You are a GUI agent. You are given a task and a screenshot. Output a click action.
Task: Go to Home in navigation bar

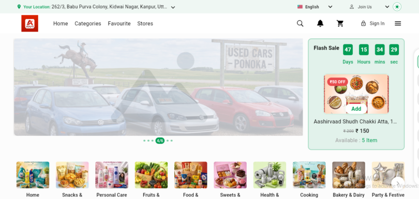pyautogui.click(x=61, y=23)
